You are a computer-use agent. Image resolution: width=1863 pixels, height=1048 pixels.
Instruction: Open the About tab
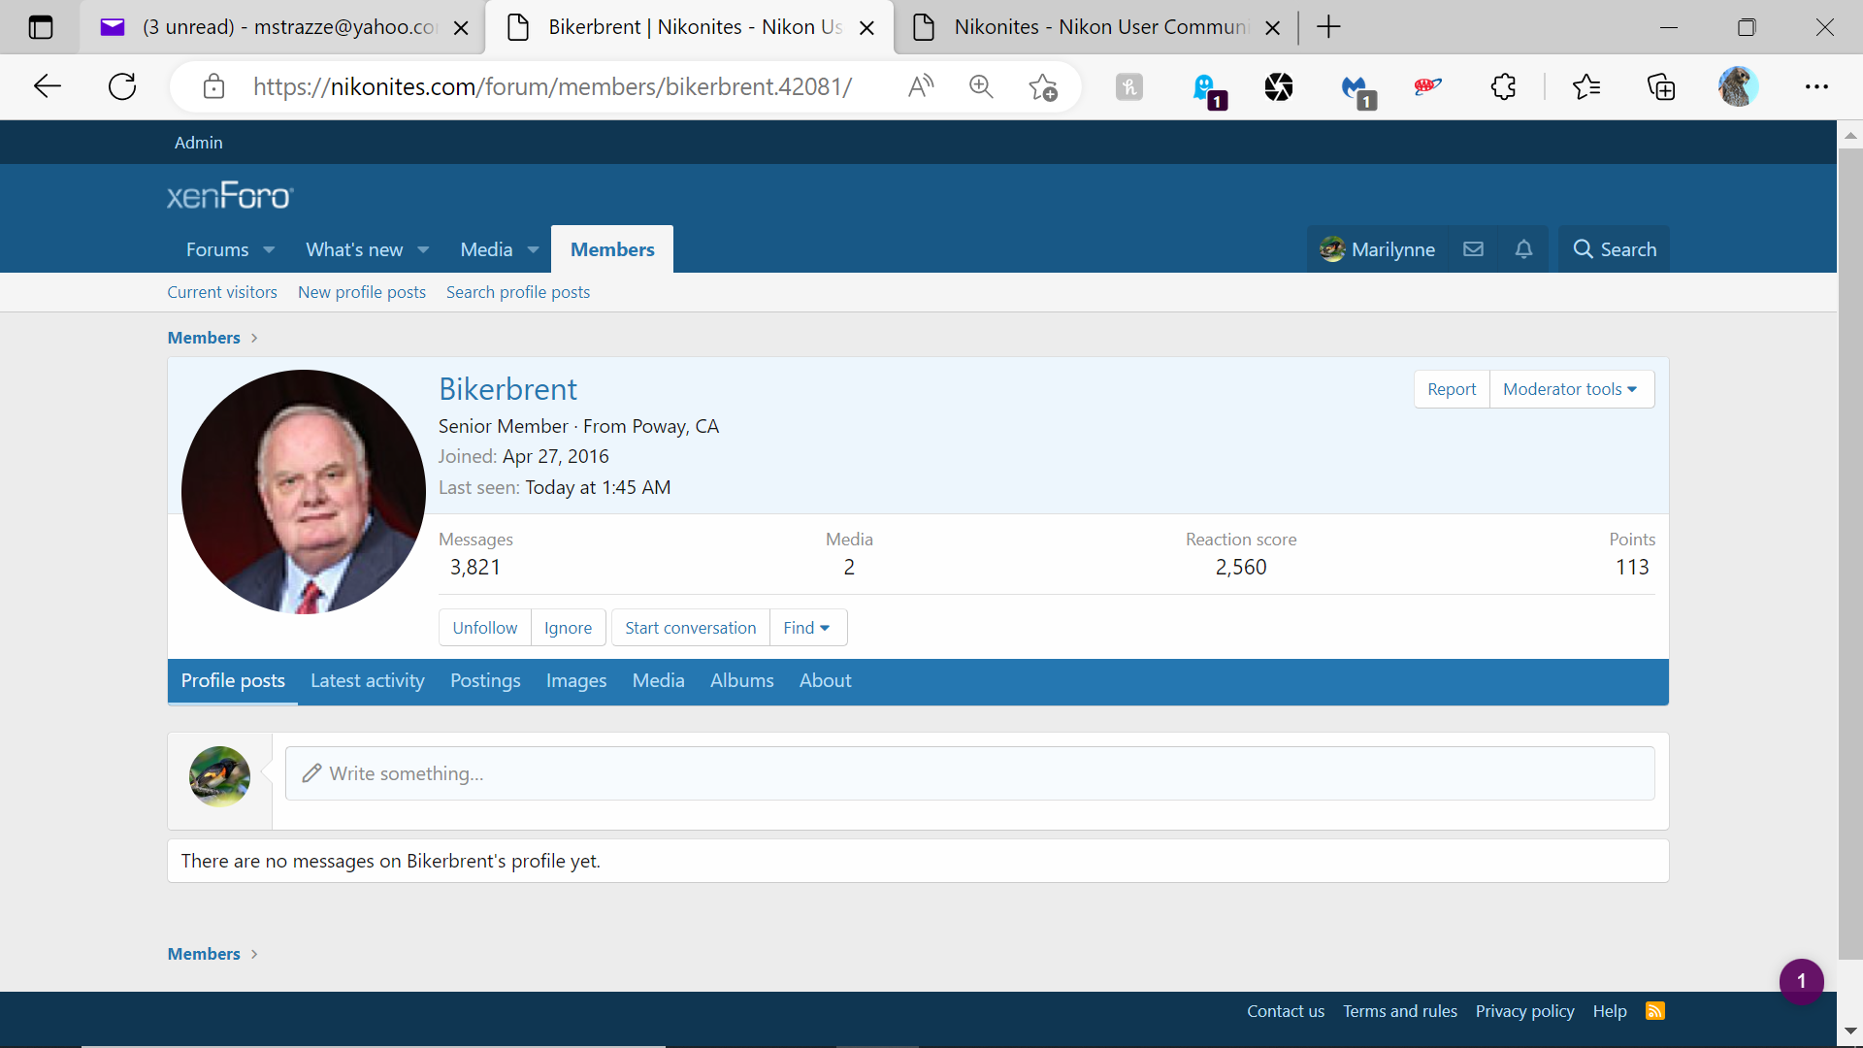825,681
